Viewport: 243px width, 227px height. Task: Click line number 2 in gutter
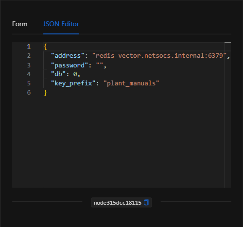click(x=29, y=56)
